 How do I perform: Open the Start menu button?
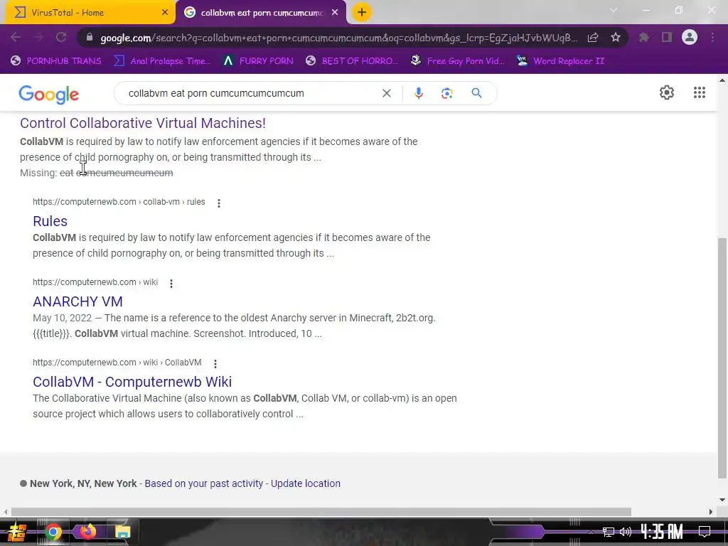pyautogui.click(x=16, y=532)
